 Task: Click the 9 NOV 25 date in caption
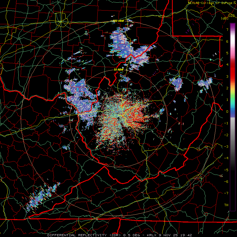(x=168, y=235)
